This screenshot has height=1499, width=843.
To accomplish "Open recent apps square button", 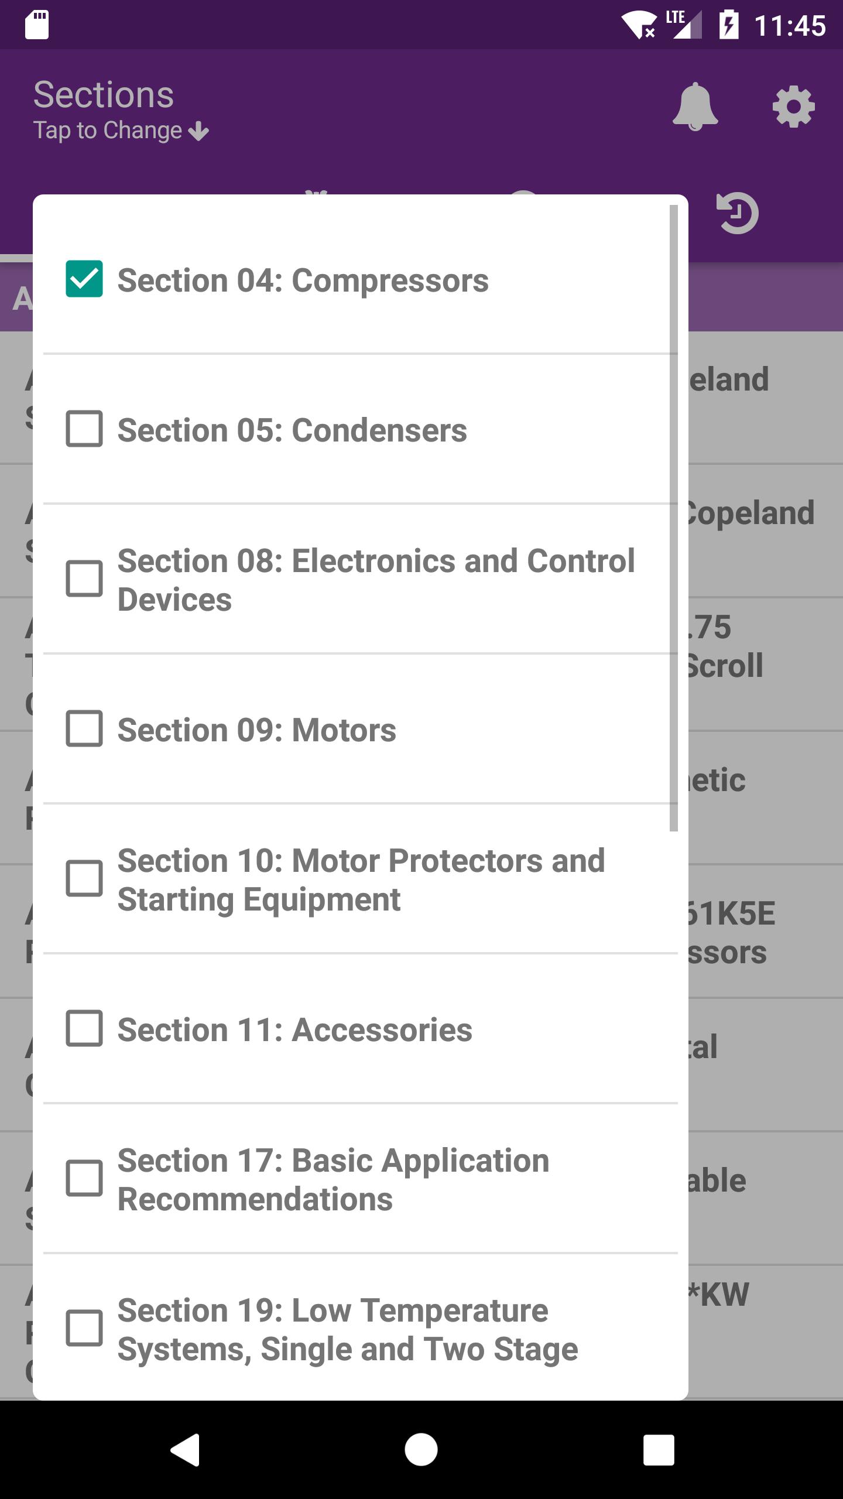I will [x=659, y=1449].
